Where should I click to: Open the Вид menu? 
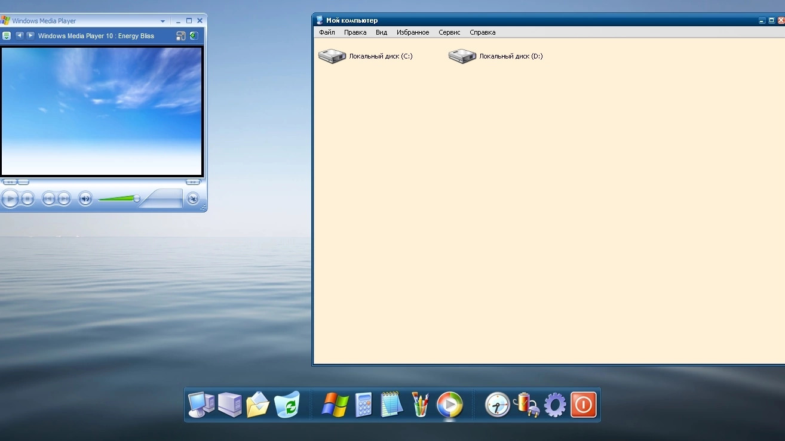381,32
